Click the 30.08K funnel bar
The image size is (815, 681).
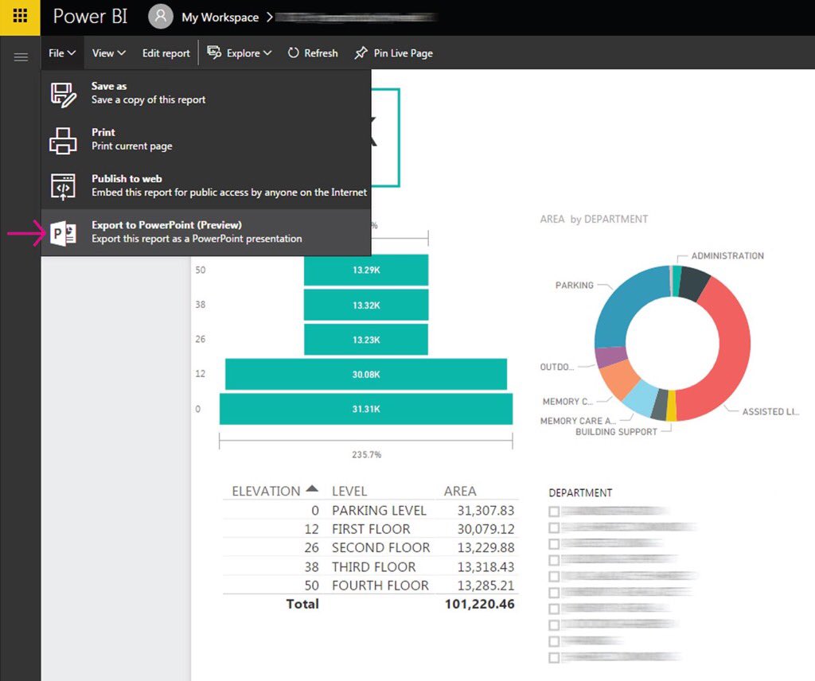366,374
